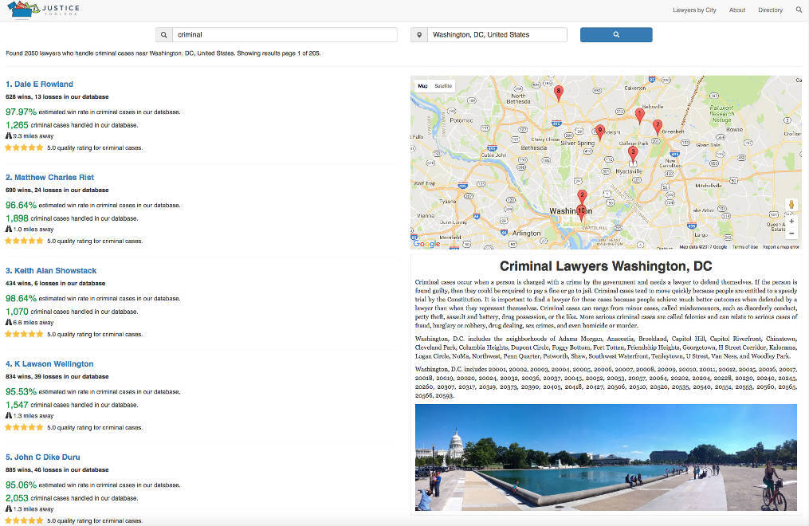809x526 pixels.
Task: Click K Lawson Wellington's star rating
Action: (24, 428)
